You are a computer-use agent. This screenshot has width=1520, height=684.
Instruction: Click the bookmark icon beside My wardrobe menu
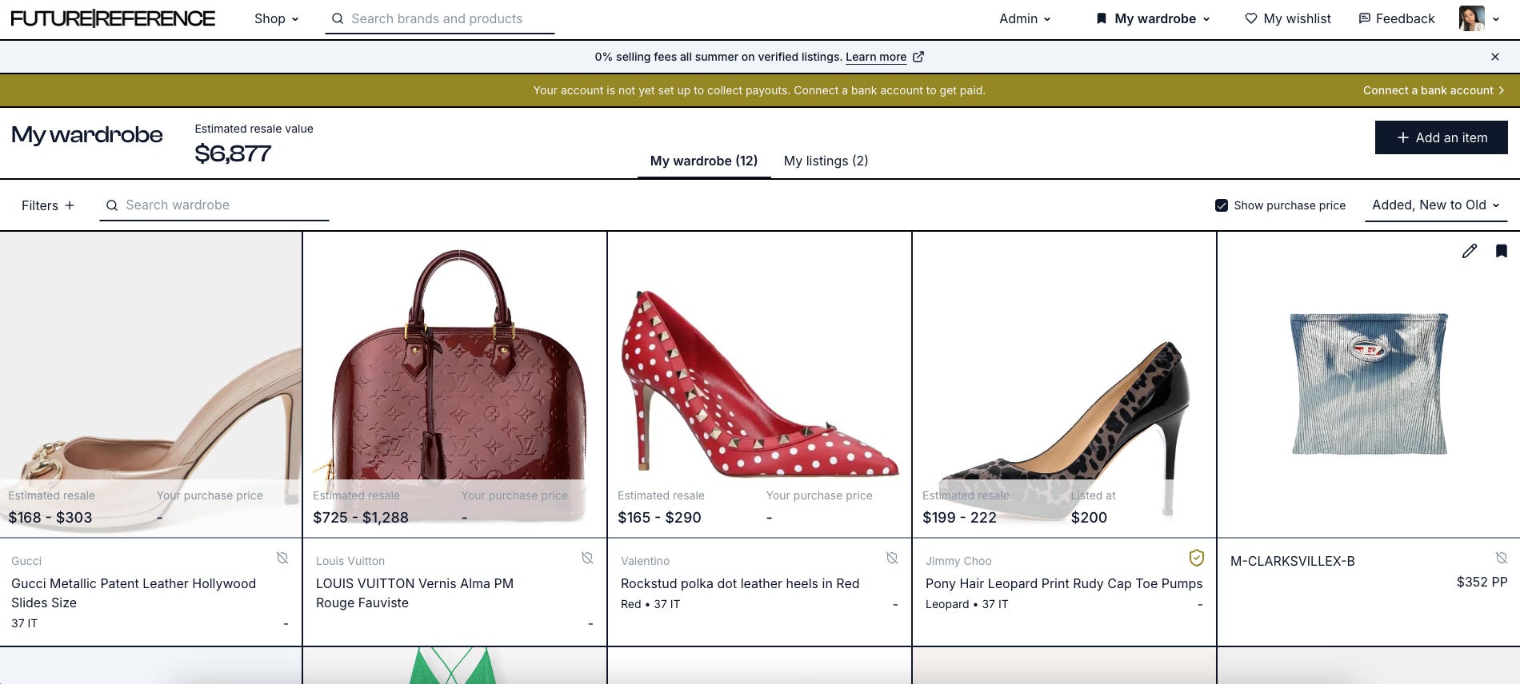pos(1102,18)
